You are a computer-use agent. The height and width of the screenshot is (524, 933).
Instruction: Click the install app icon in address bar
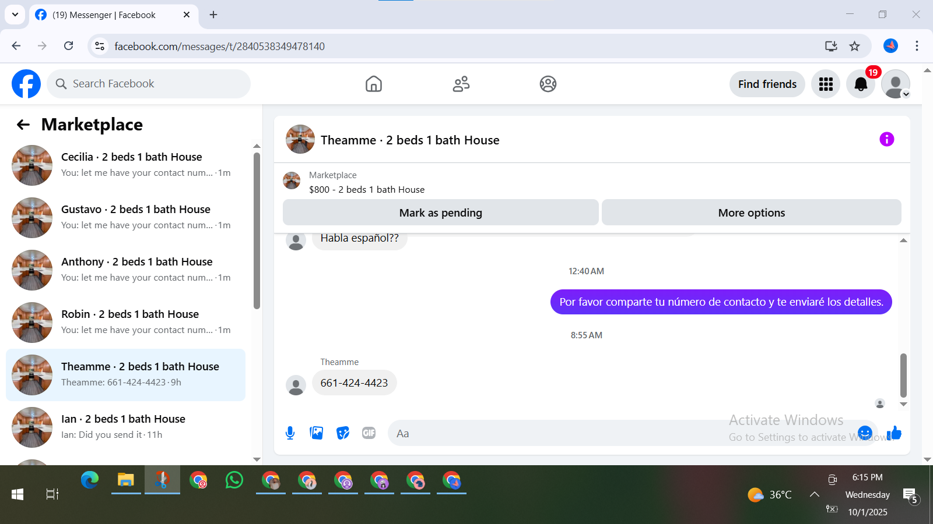[x=831, y=46]
